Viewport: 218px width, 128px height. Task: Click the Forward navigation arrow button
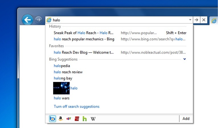coord(38,20)
